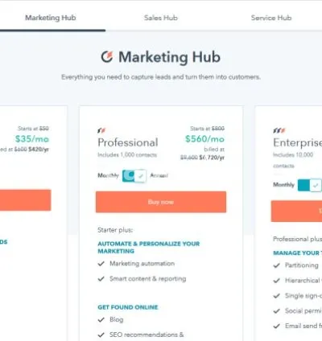Click the Marketing automation checkmark icon

click(101, 264)
